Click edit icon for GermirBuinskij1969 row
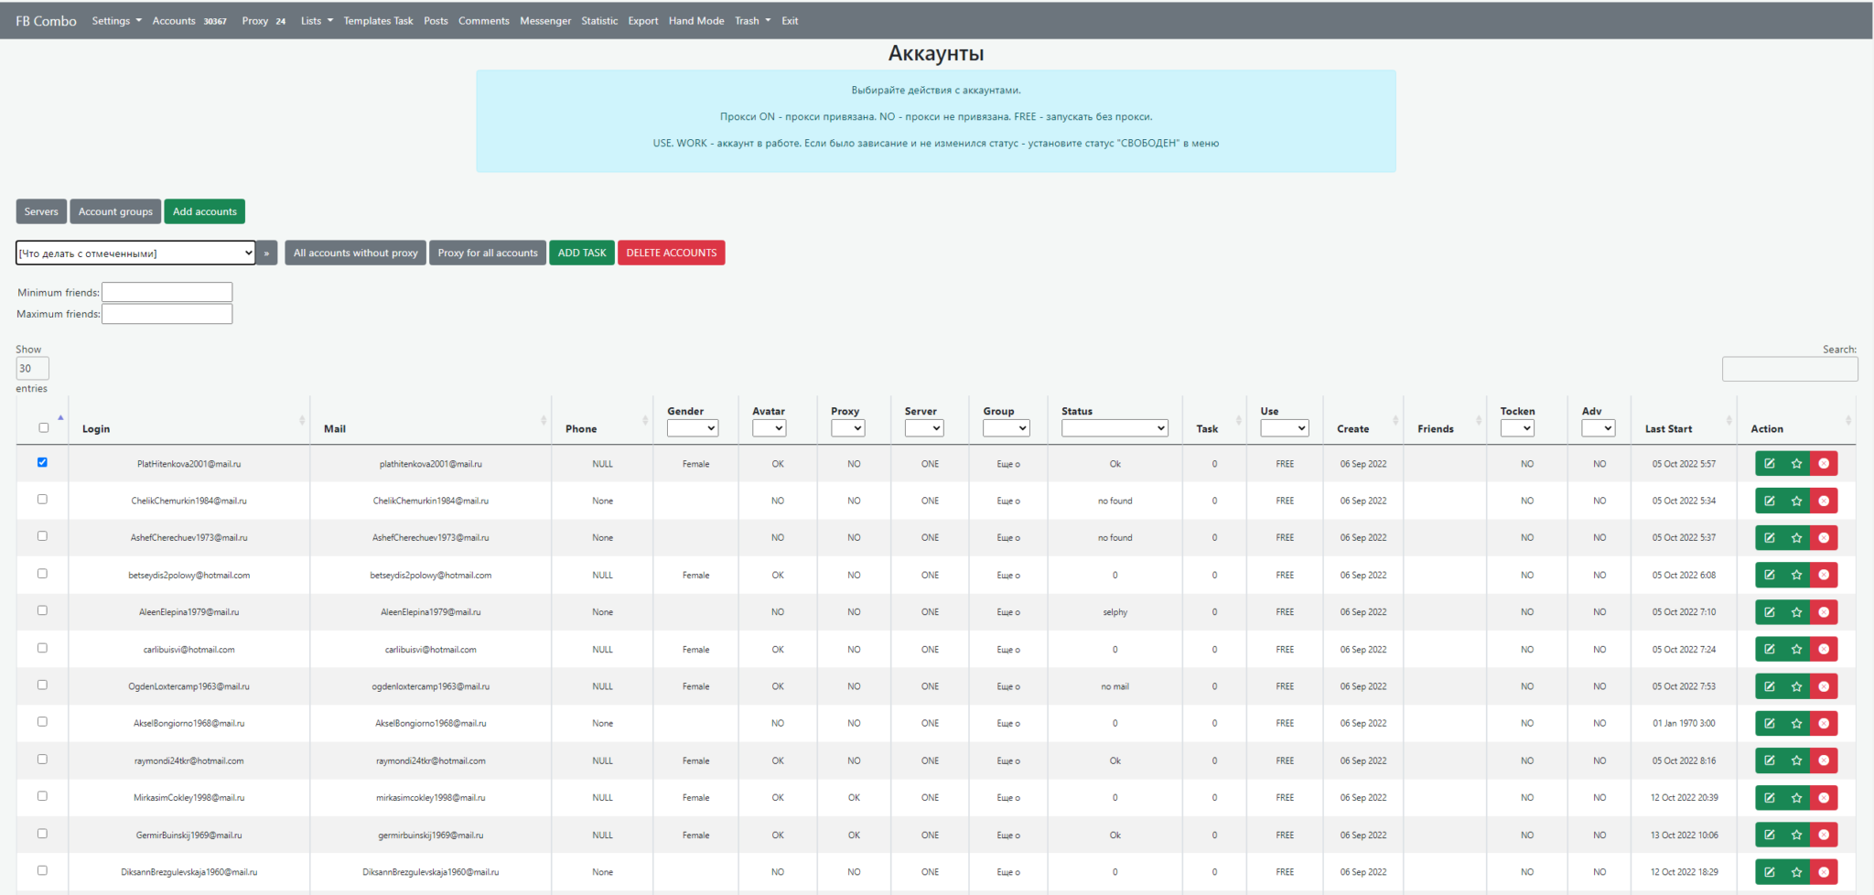1874x895 pixels. [x=1769, y=835]
